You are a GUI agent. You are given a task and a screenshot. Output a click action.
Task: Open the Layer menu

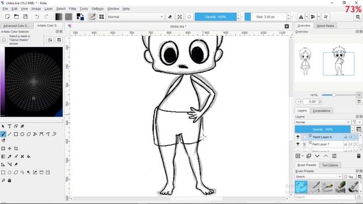tap(48, 9)
